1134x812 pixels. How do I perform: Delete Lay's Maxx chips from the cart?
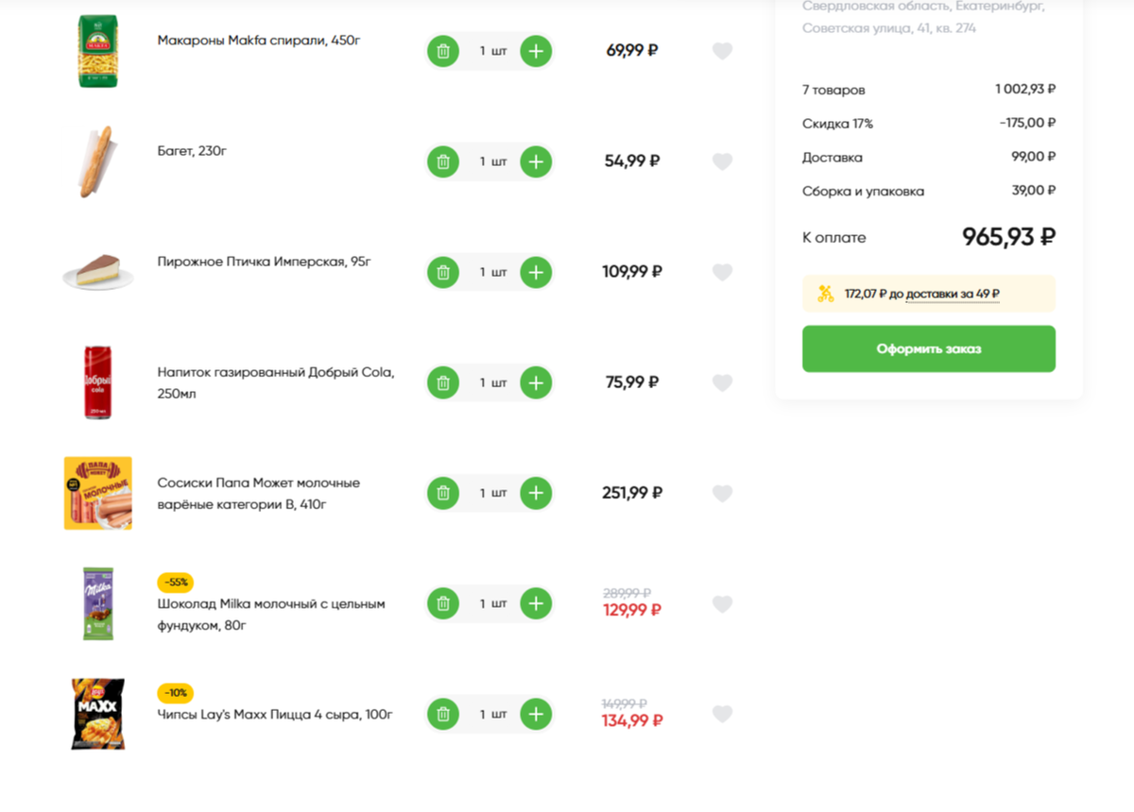(442, 714)
